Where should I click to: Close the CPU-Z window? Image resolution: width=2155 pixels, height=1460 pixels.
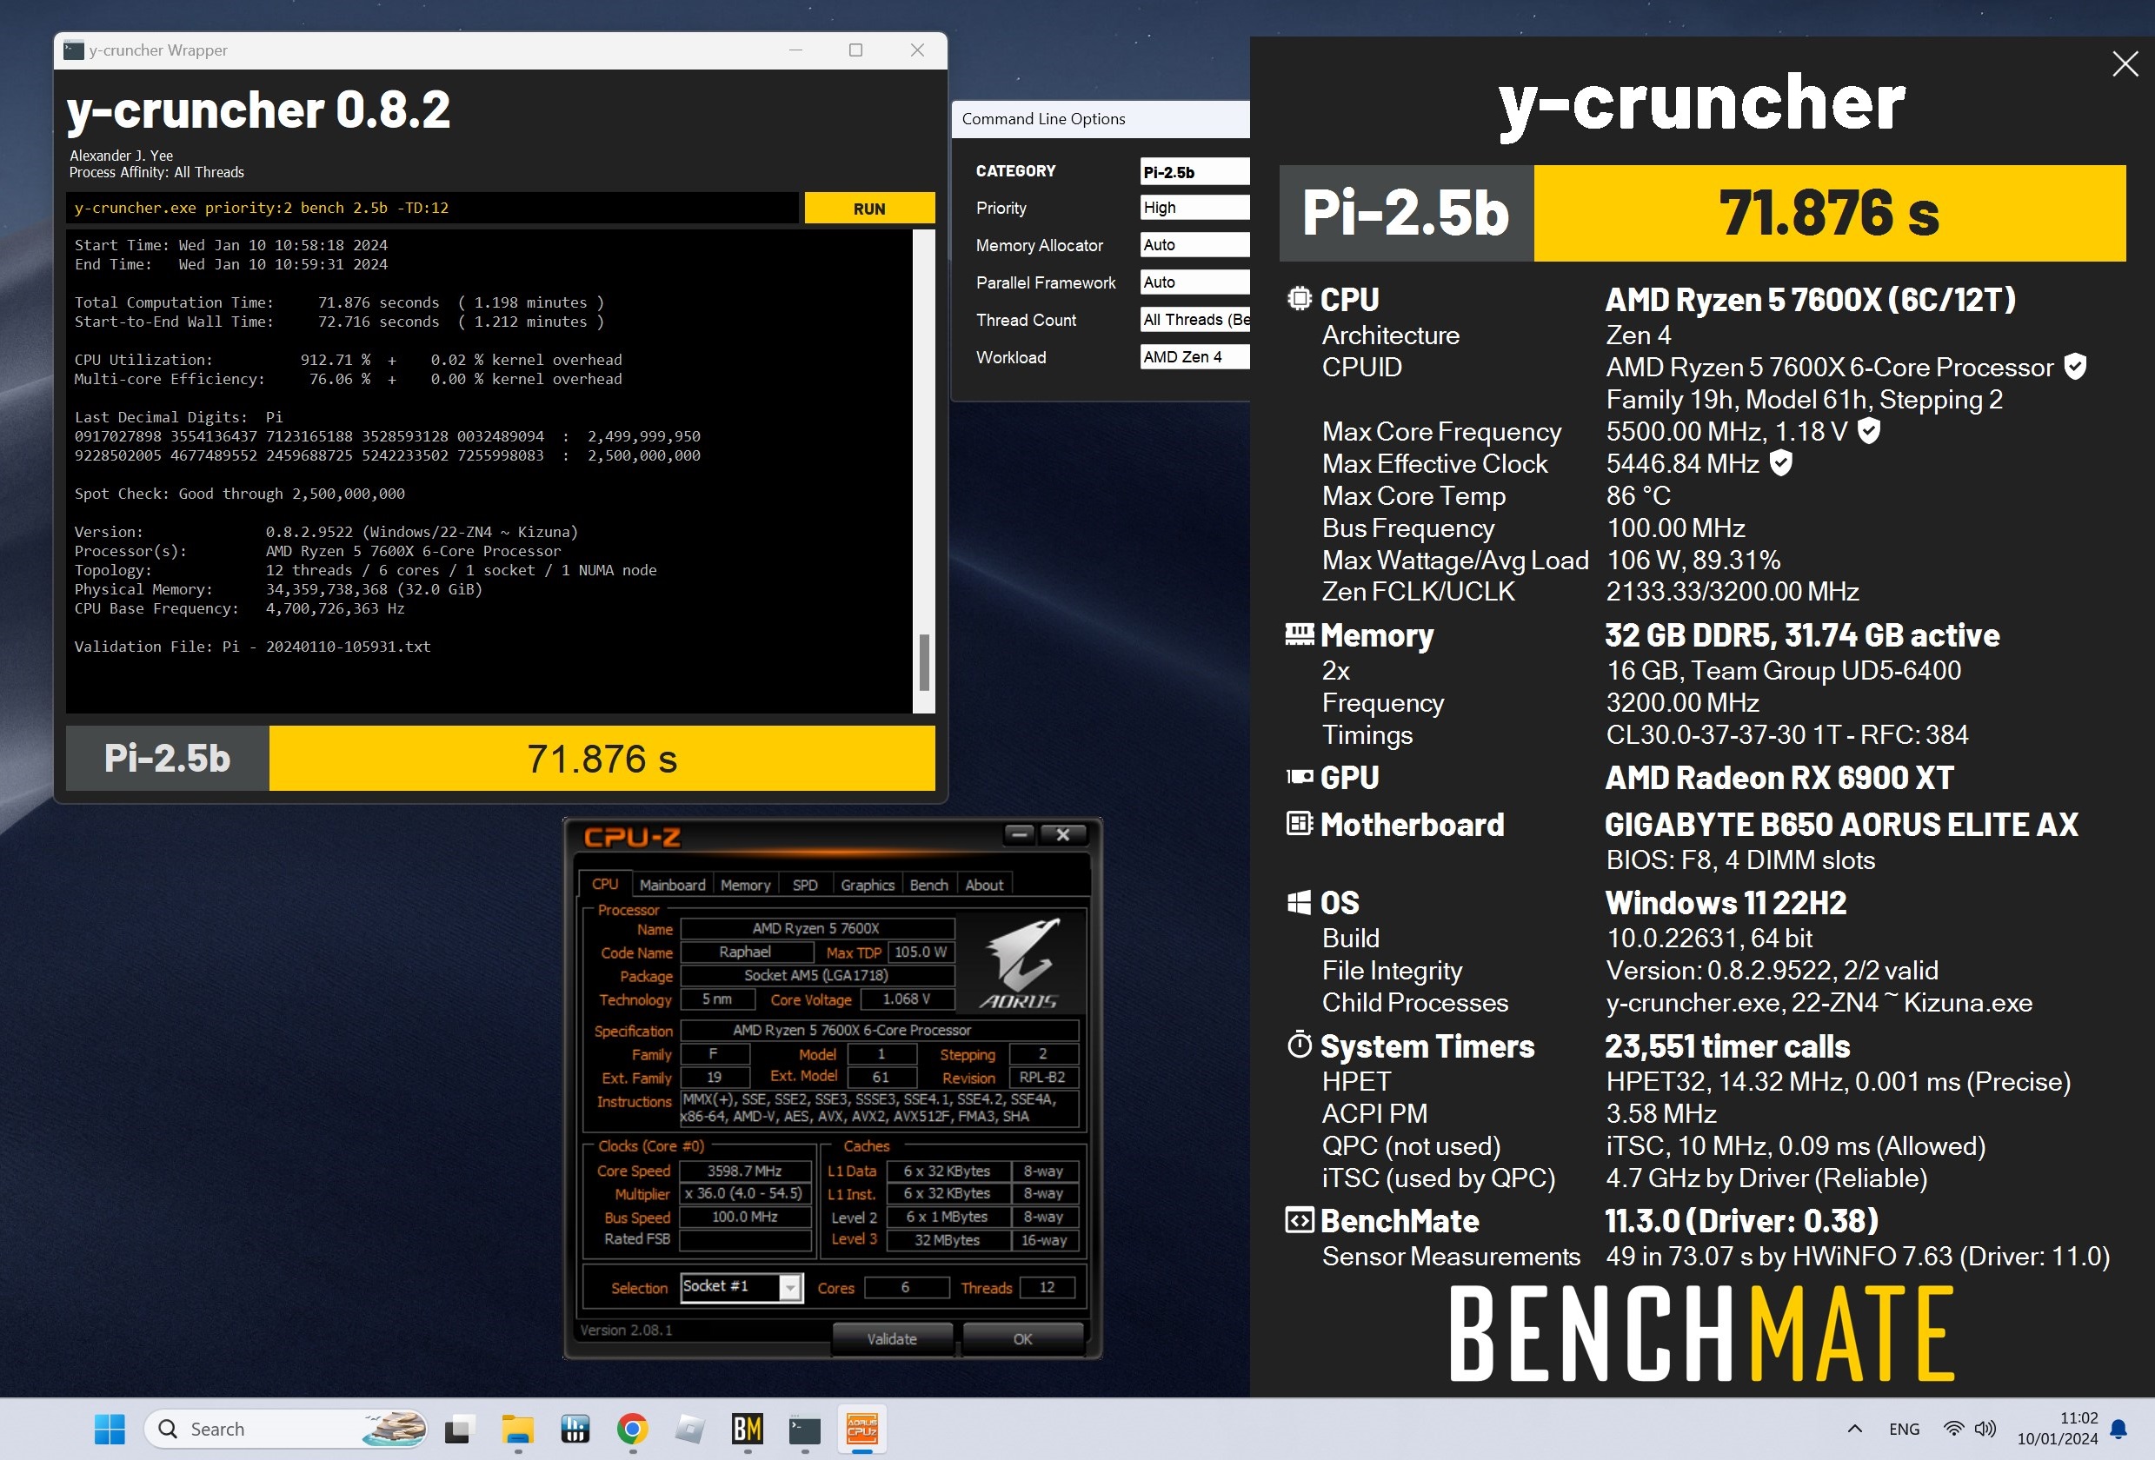pyautogui.click(x=1062, y=834)
